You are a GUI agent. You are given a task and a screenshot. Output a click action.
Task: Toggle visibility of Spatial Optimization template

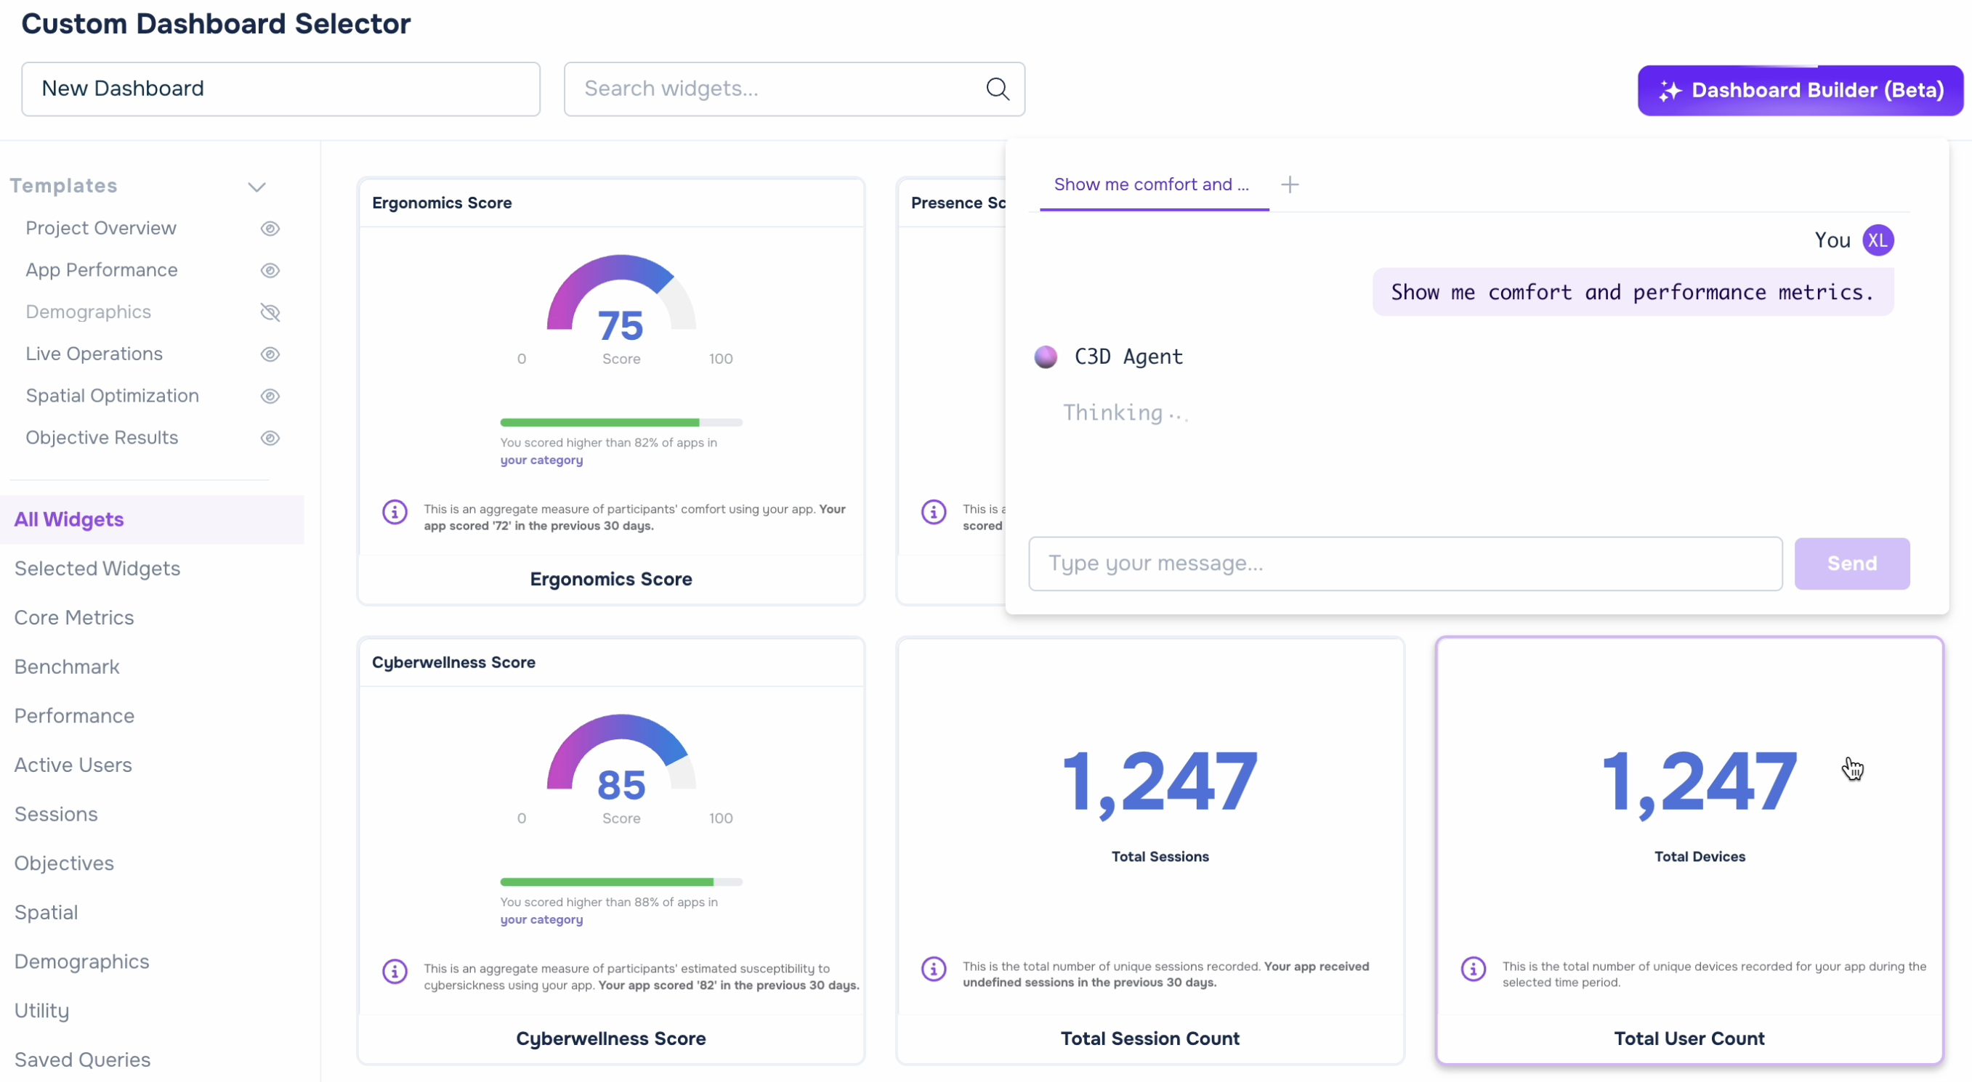pos(270,396)
